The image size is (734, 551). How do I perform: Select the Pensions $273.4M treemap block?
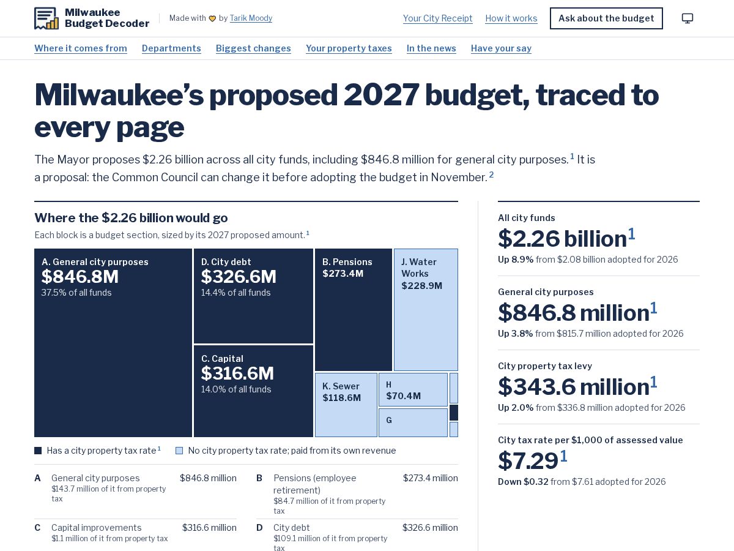pyautogui.click(x=354, y=309)
